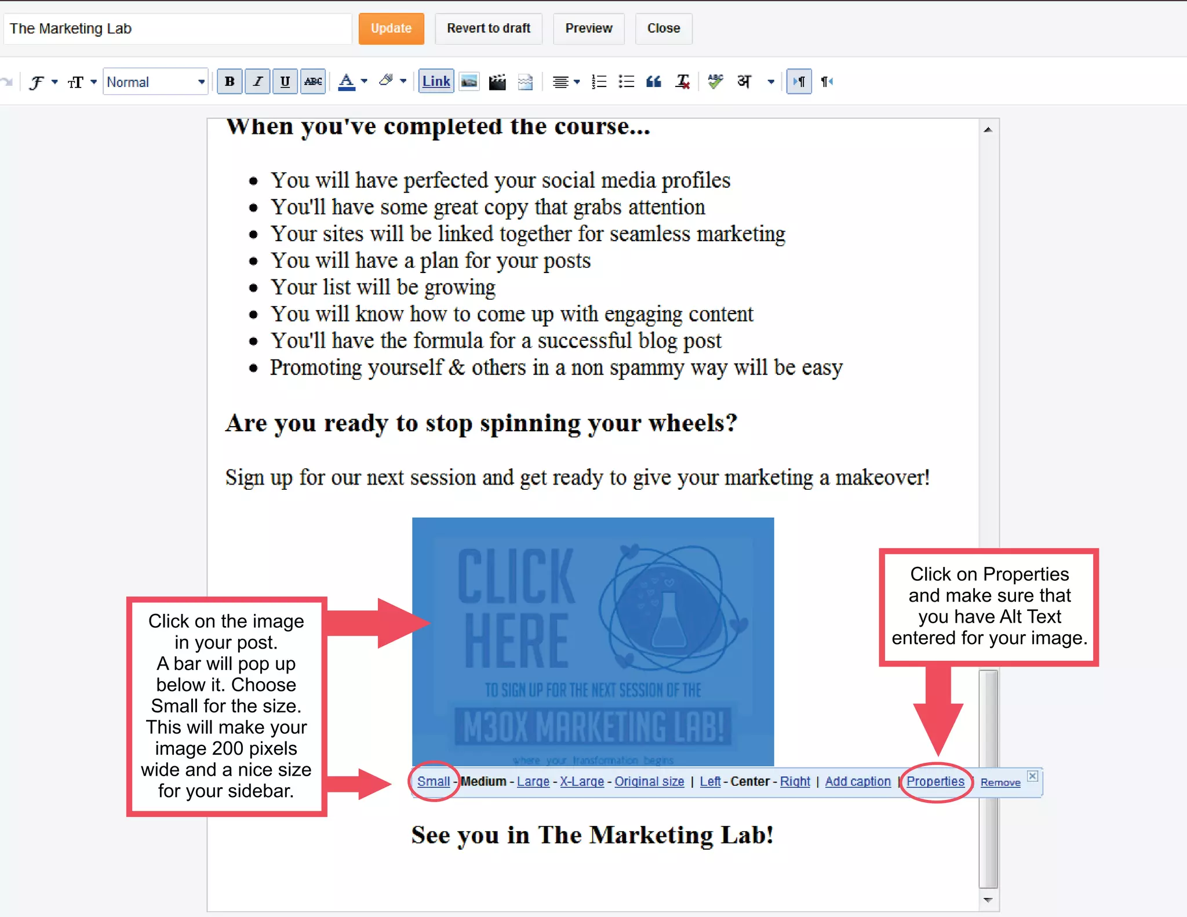Toggle bold formatting

click(230, 82)
